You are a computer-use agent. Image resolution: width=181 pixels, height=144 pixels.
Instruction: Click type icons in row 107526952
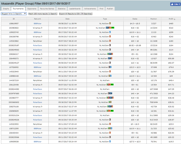[x=110, y=67]
